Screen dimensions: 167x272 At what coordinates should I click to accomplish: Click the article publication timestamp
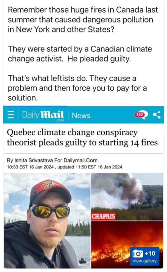[30, 167]
